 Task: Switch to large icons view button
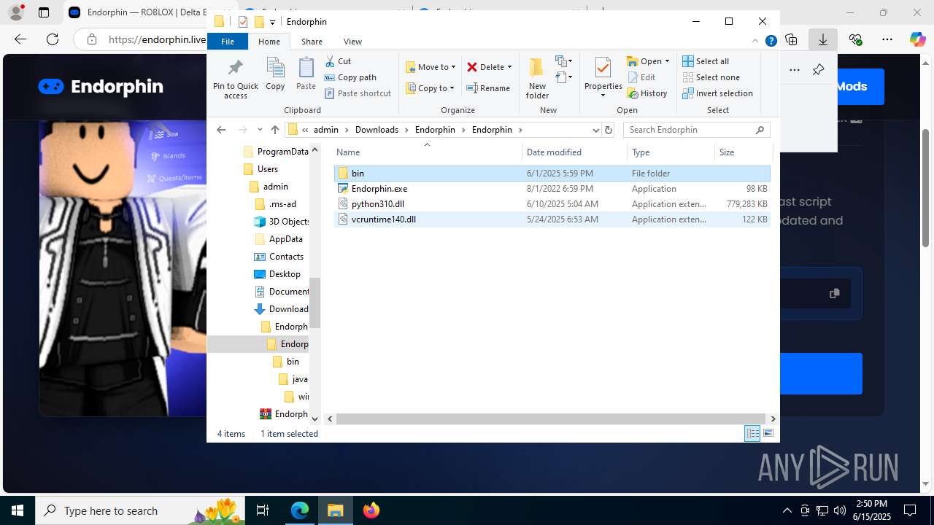click(x=768, y=434)
